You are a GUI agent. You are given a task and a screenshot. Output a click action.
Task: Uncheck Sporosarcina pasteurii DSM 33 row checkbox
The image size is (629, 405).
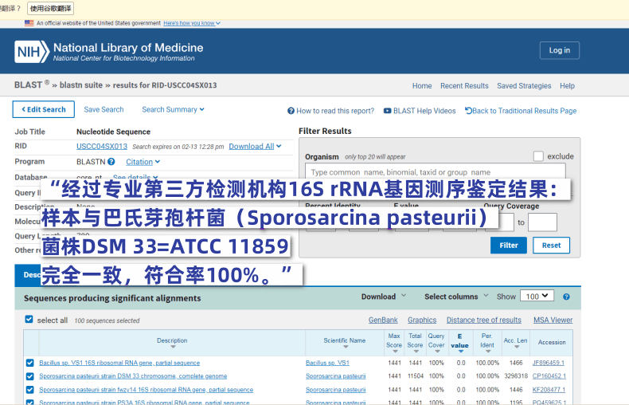click(x=29, y=376)
